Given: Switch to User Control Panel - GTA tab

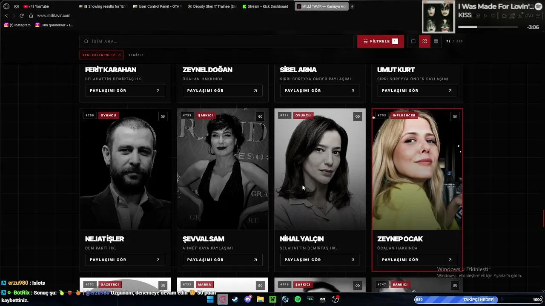Looking at the screenshot, I should 157,6.
